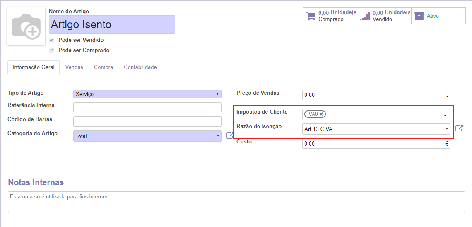The width and height of the screenshot is (472, 227).
Task: Click the Código de Barras field
Action: click(147, 122)
